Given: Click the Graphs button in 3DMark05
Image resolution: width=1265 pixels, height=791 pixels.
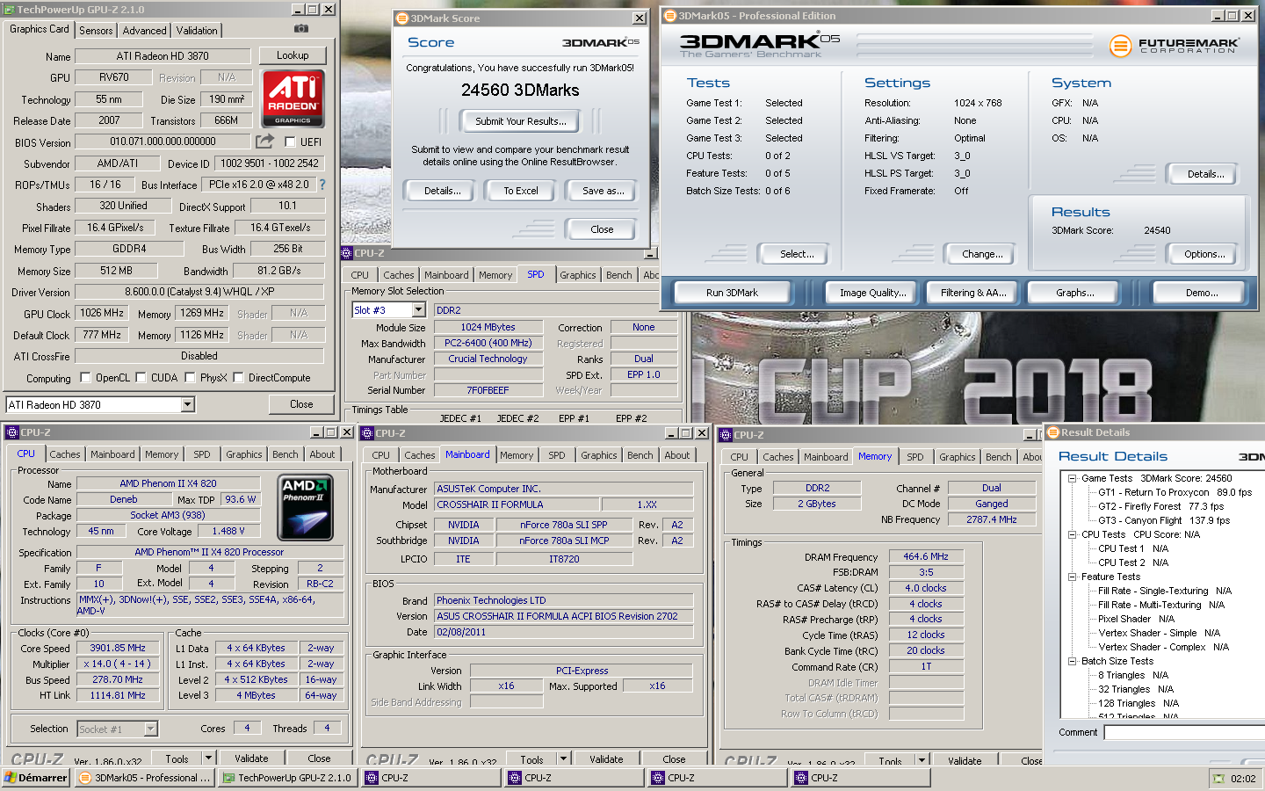Looking at the screenshot, I should click(1075, 293).
